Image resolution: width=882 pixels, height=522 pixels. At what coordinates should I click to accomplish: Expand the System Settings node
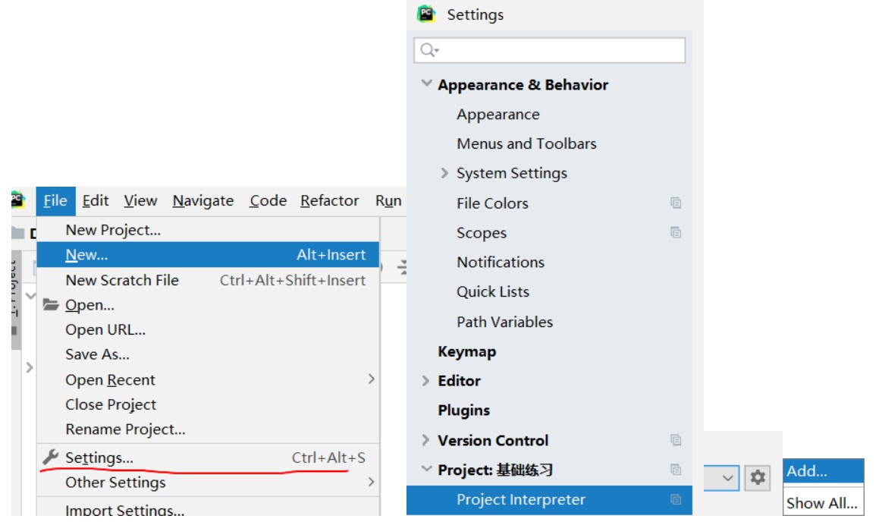(444, 173)
